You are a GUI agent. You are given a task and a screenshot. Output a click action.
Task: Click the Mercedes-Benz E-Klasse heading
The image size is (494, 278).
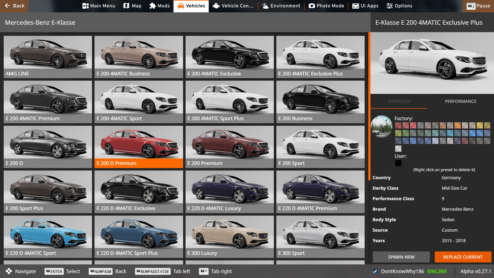pos(40,23)
